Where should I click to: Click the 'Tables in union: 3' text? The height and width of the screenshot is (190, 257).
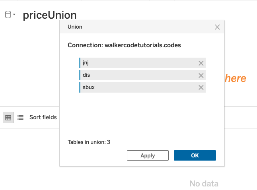pos(89,142)
